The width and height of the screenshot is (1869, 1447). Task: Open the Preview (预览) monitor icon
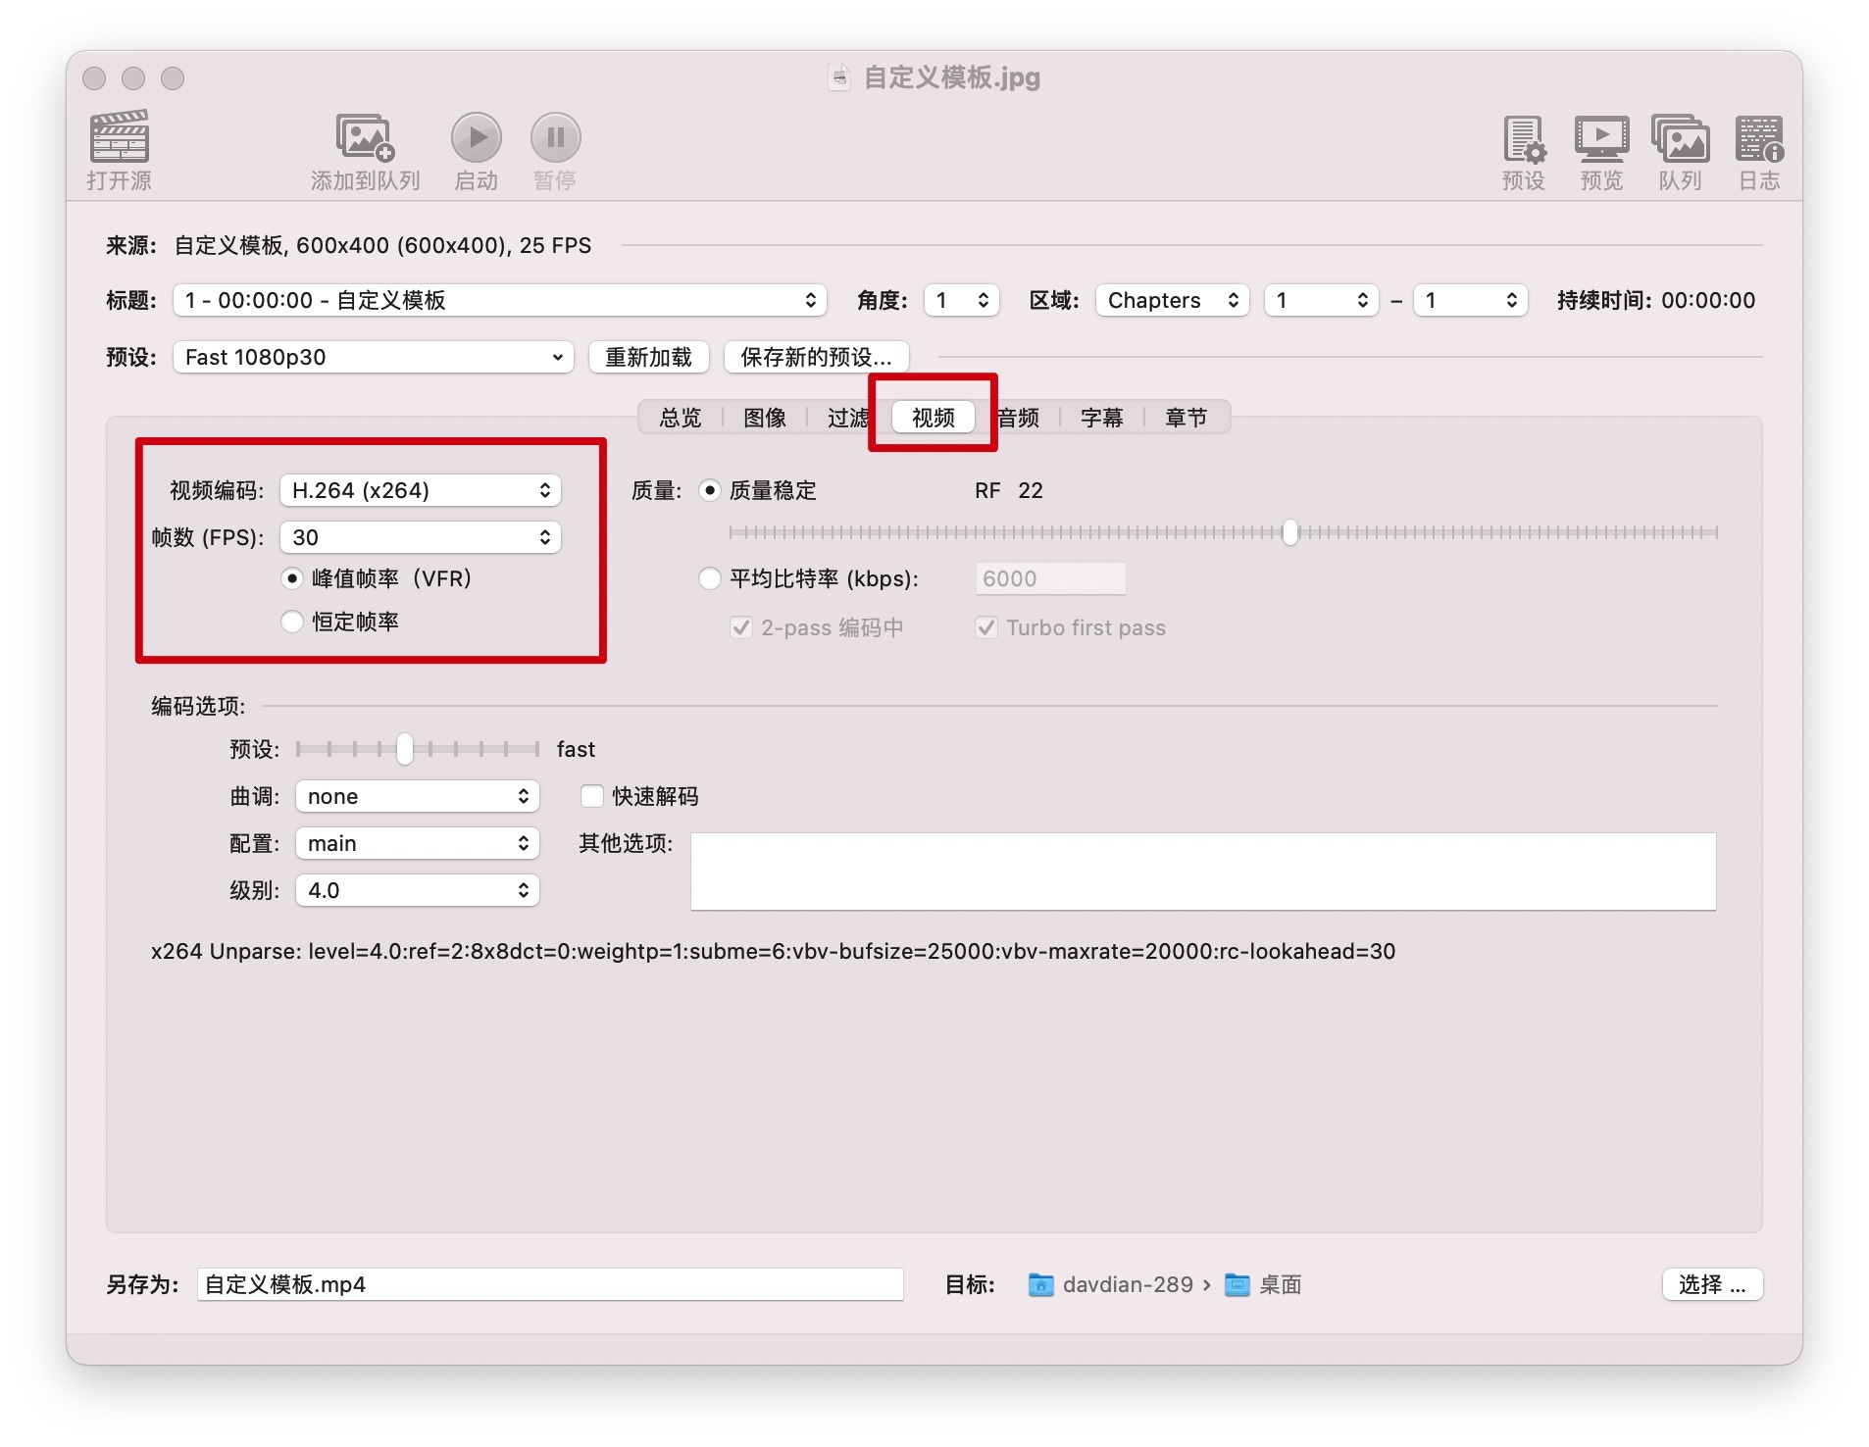click(x=1600, y=139)
